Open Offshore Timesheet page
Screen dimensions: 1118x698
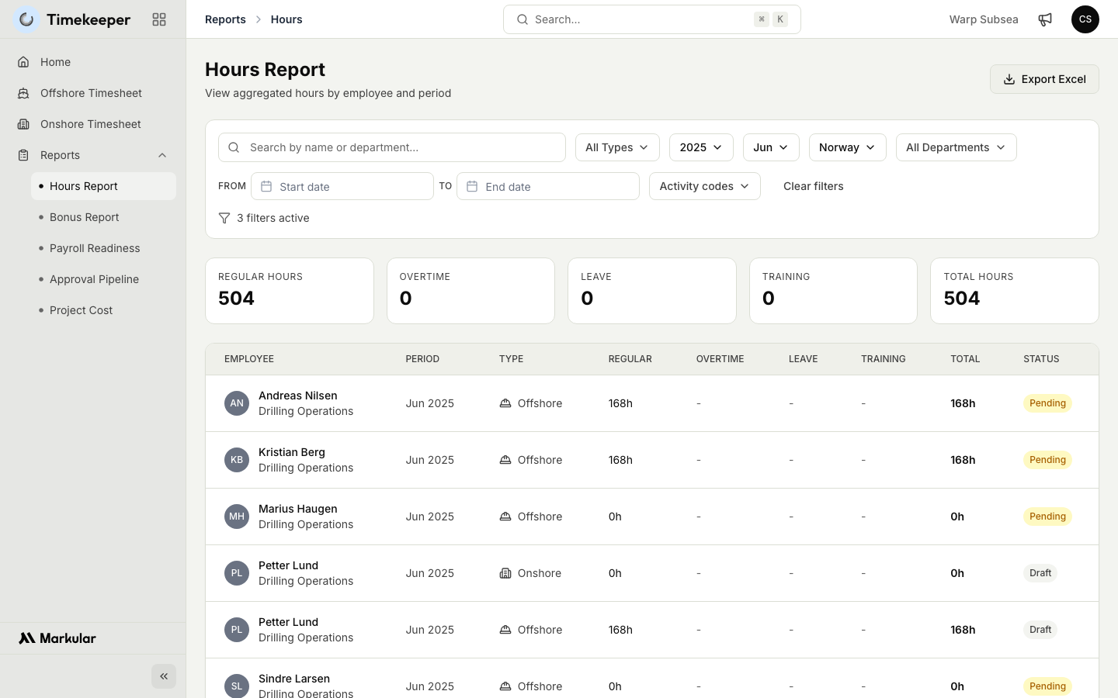93,93
